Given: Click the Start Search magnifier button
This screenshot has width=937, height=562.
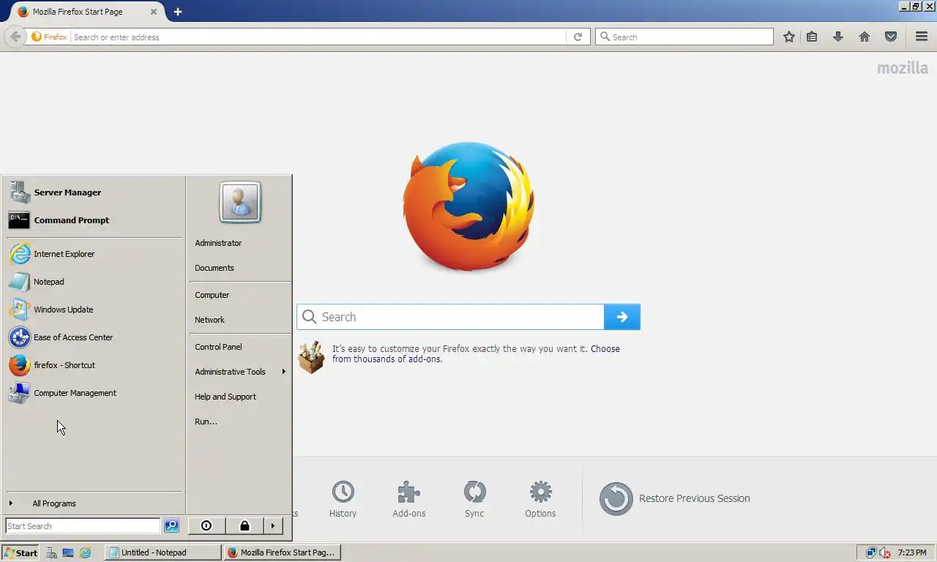Looking at the screenshot, I should pyautogui.click(x=171, y=526).
